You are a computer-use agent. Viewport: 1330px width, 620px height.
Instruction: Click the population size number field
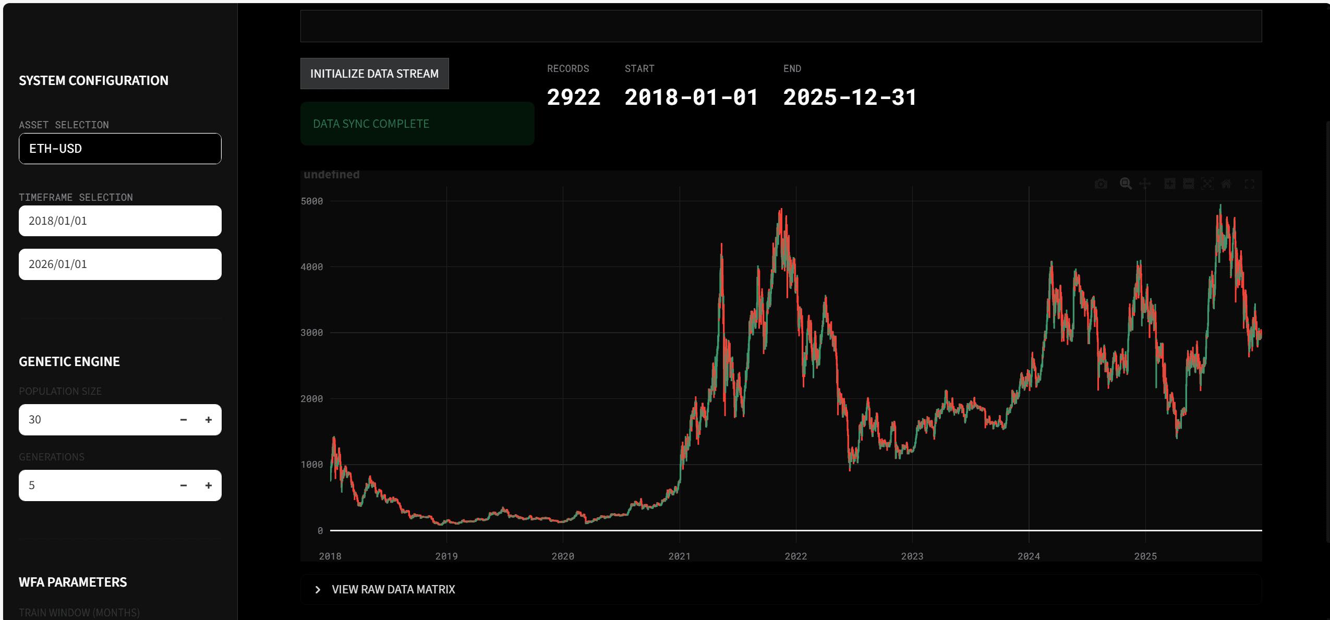coord(94,420)
